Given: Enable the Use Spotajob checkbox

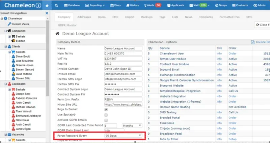Looking at the screenshot, I should (106, 115).
